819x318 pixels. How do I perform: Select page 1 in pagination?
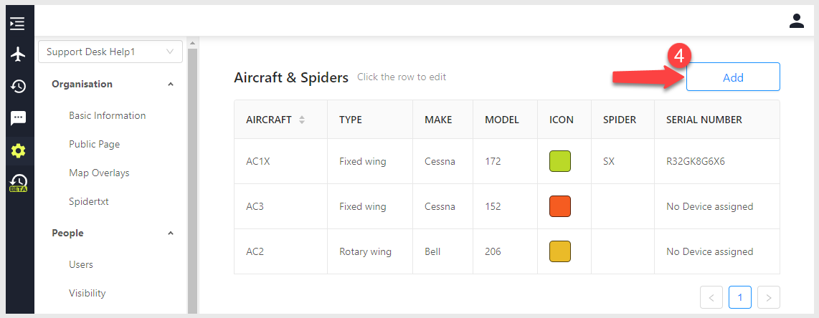739,298
